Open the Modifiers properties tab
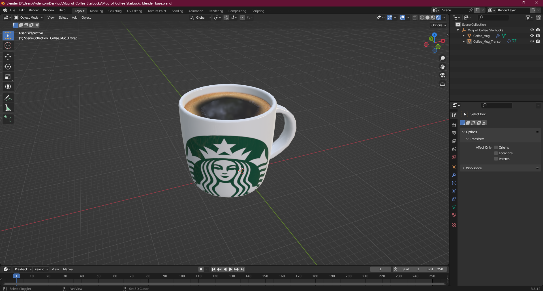 tap(454, 175)
